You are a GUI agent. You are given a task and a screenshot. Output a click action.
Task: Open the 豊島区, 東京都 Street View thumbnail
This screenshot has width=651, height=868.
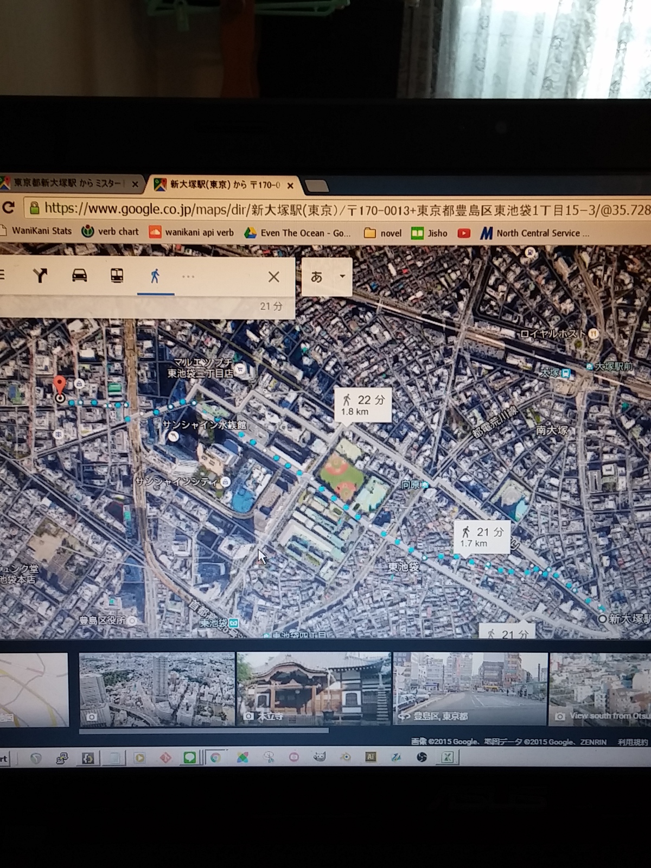(470, 689)
